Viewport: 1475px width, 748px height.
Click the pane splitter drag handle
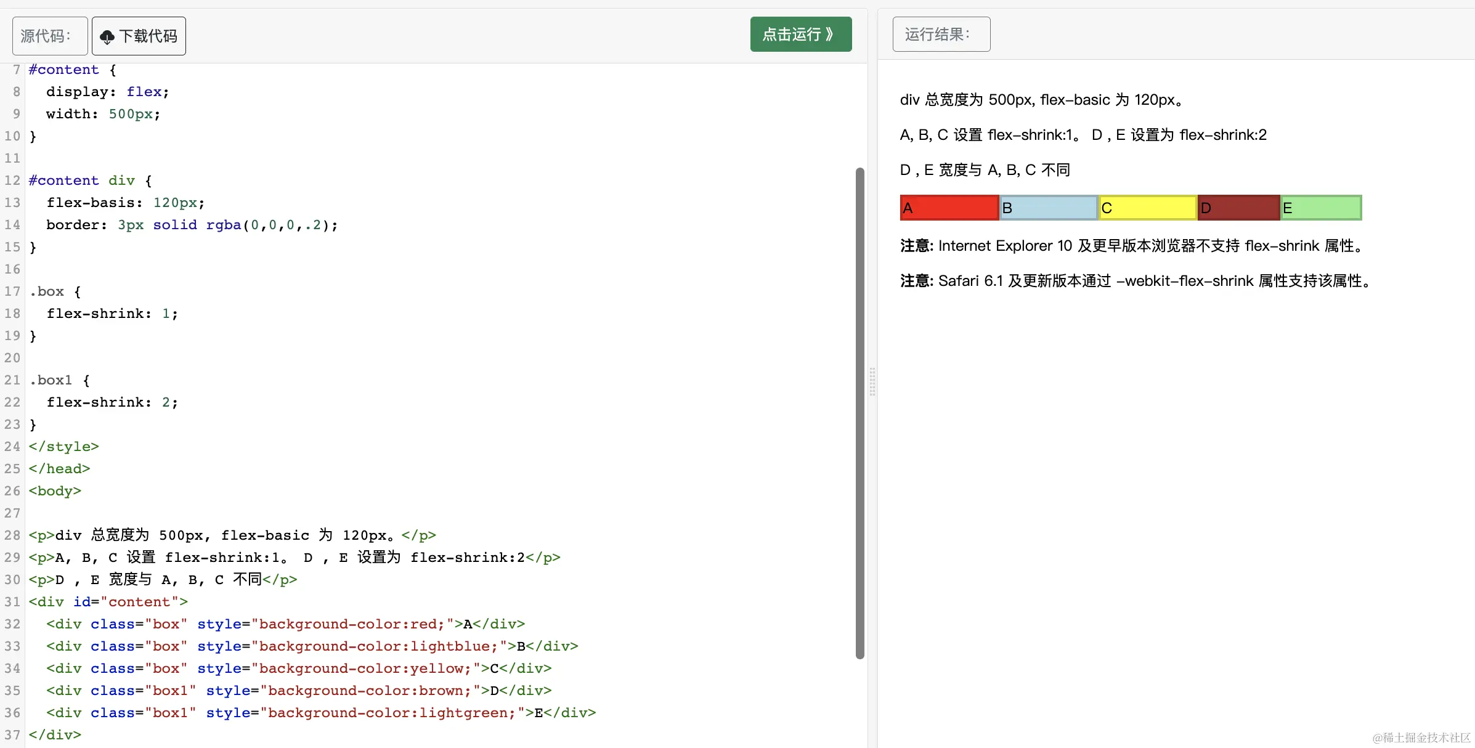(x=872, y=382)
